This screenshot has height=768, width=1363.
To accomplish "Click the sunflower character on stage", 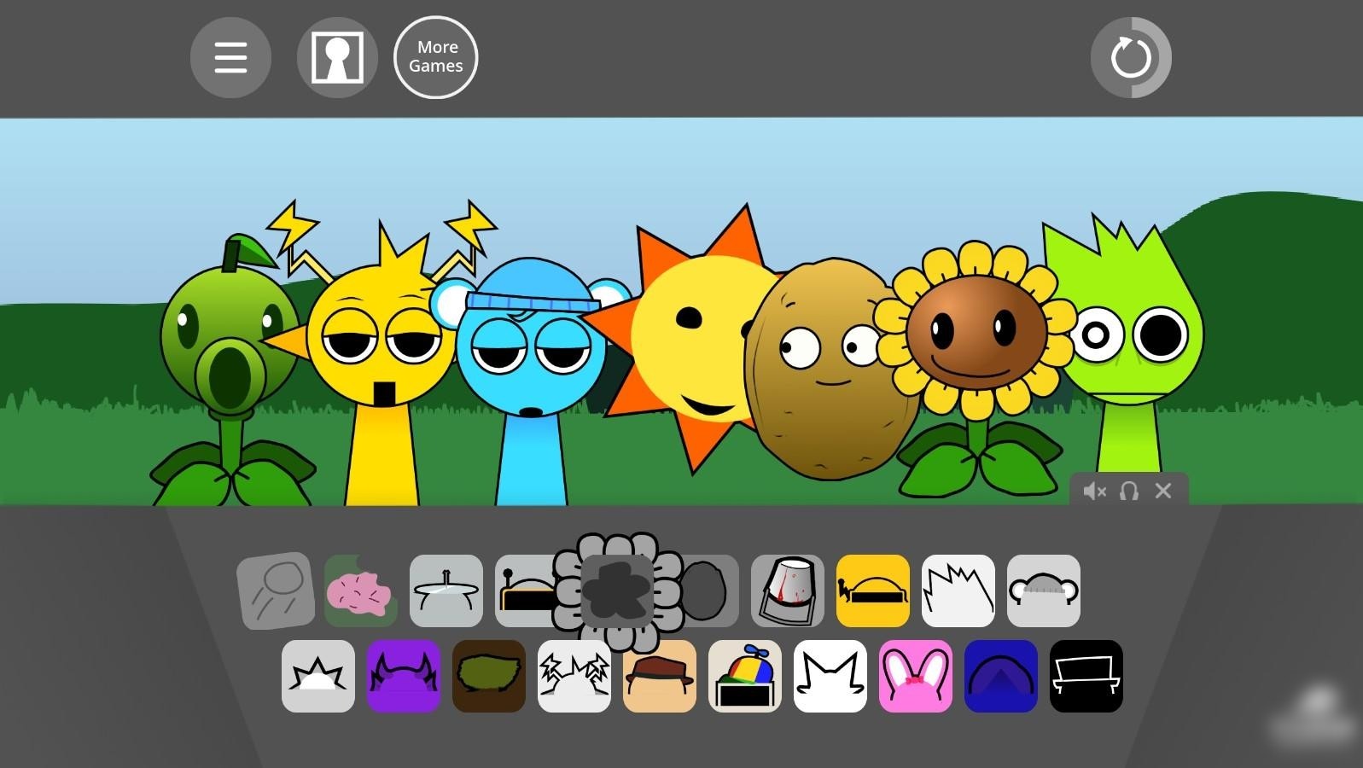I will click(x=977, y=341).
